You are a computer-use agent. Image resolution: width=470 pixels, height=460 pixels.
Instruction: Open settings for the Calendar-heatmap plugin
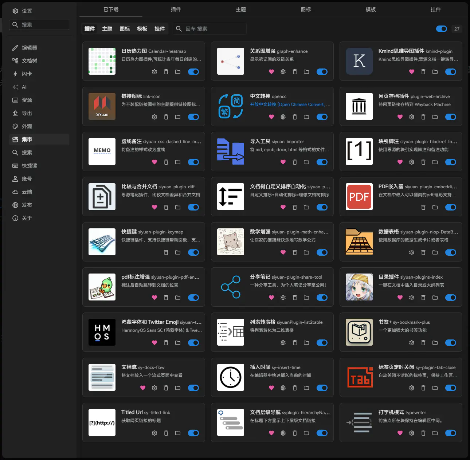click(154, 72)
